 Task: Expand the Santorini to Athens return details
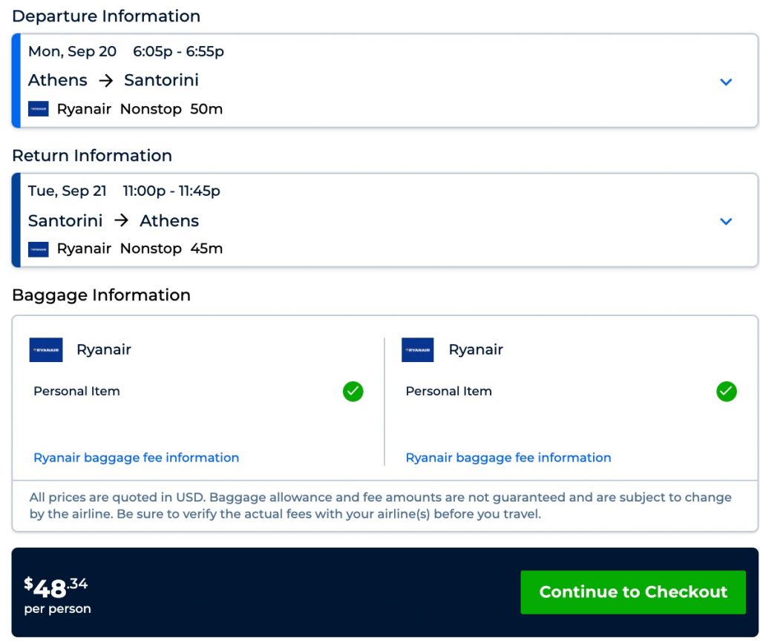click(726, 221)
